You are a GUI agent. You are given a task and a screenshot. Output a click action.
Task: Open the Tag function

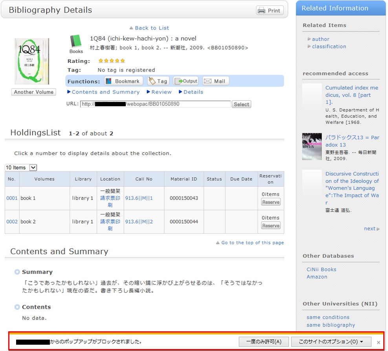(x=158, y=81)
